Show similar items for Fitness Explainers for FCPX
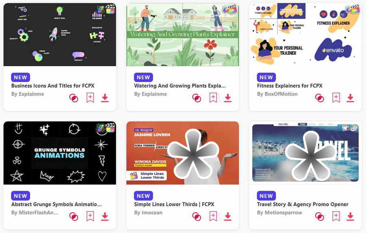 click(x=320, y=98)
